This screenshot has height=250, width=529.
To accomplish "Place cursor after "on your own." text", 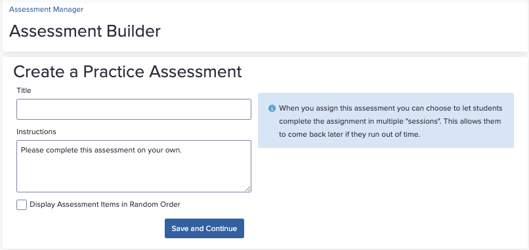I will [182, 150].
